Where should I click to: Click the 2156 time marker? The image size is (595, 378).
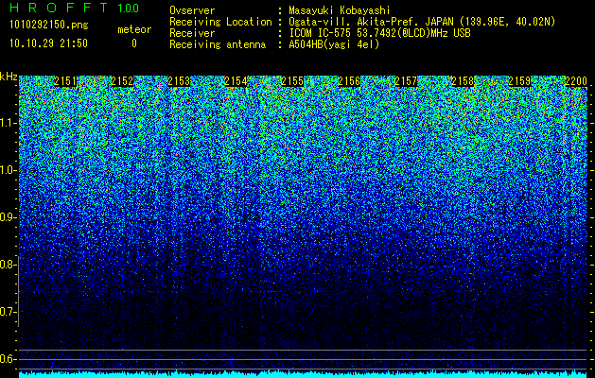[349, 81]
